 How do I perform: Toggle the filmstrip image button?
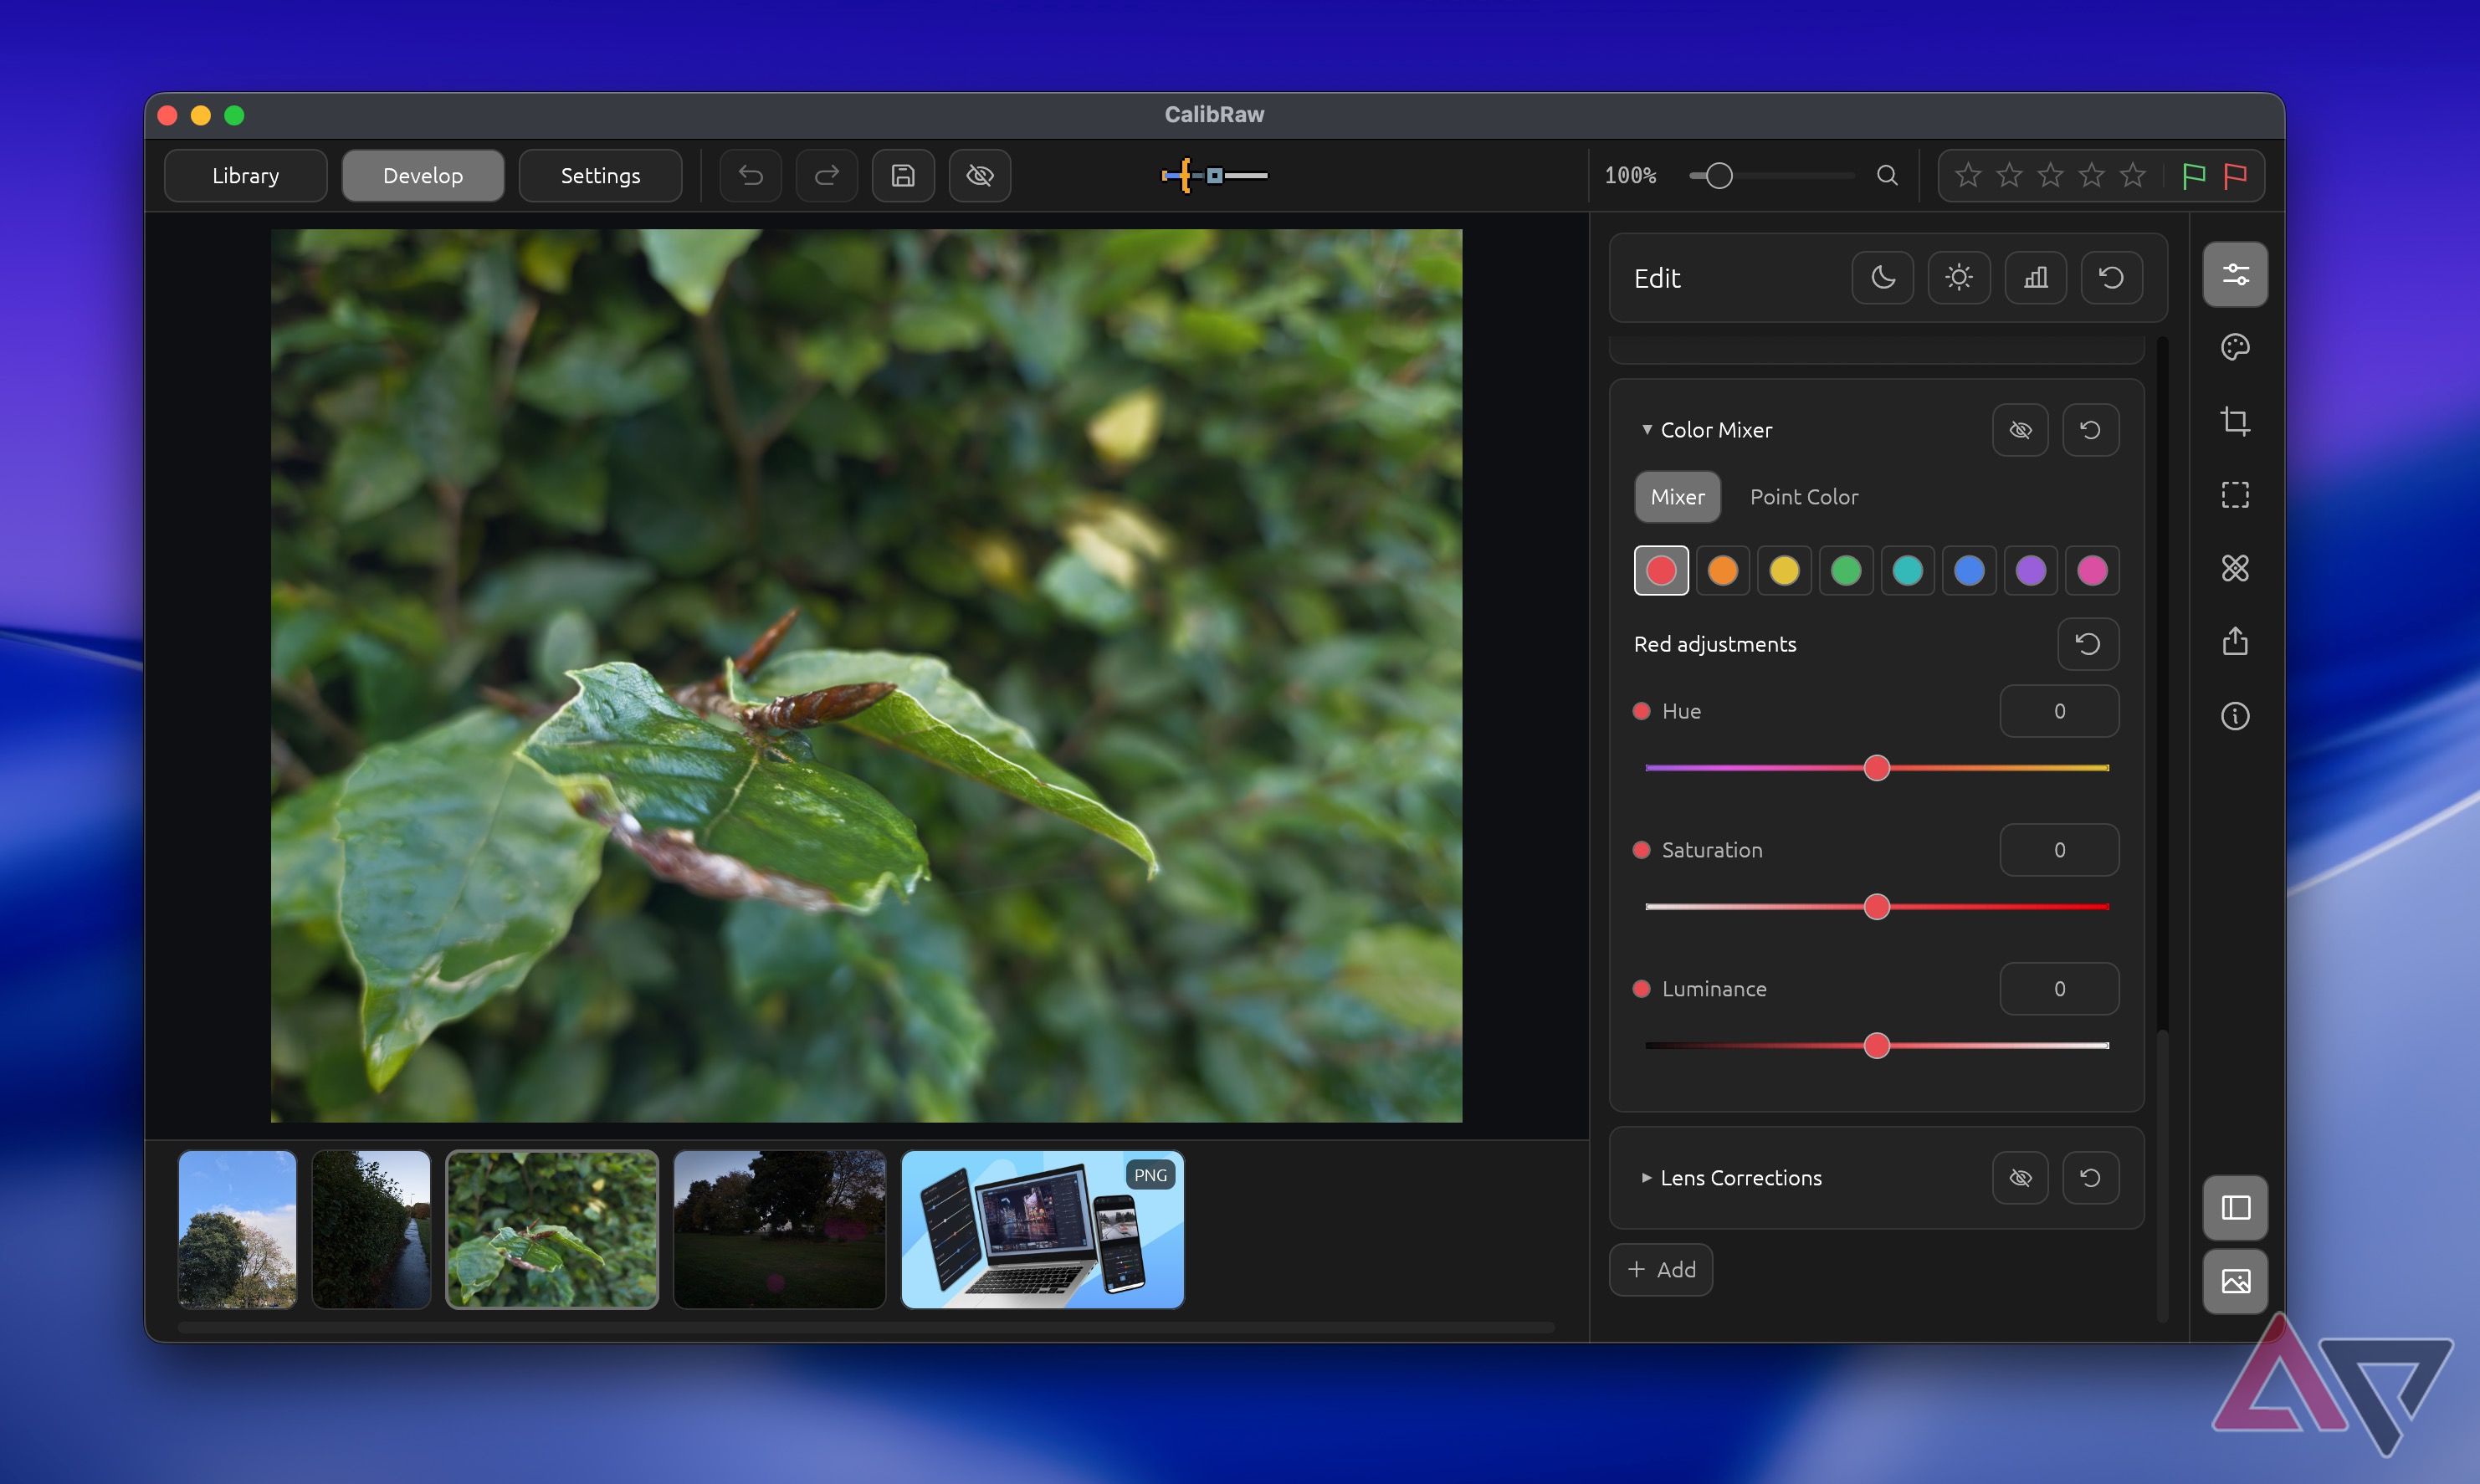coord(2235,1281)
